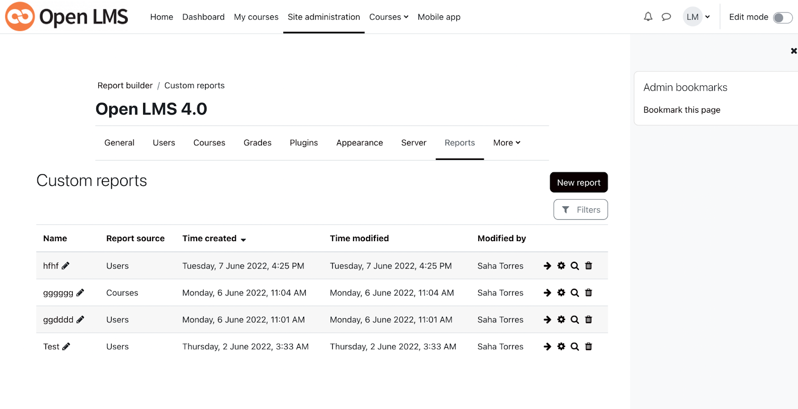
Task: Switch to the Server tab
Action: coord(414,143)
